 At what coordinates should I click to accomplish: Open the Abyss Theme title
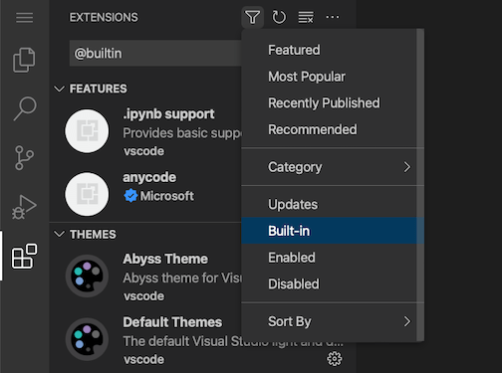pos(165,259)
